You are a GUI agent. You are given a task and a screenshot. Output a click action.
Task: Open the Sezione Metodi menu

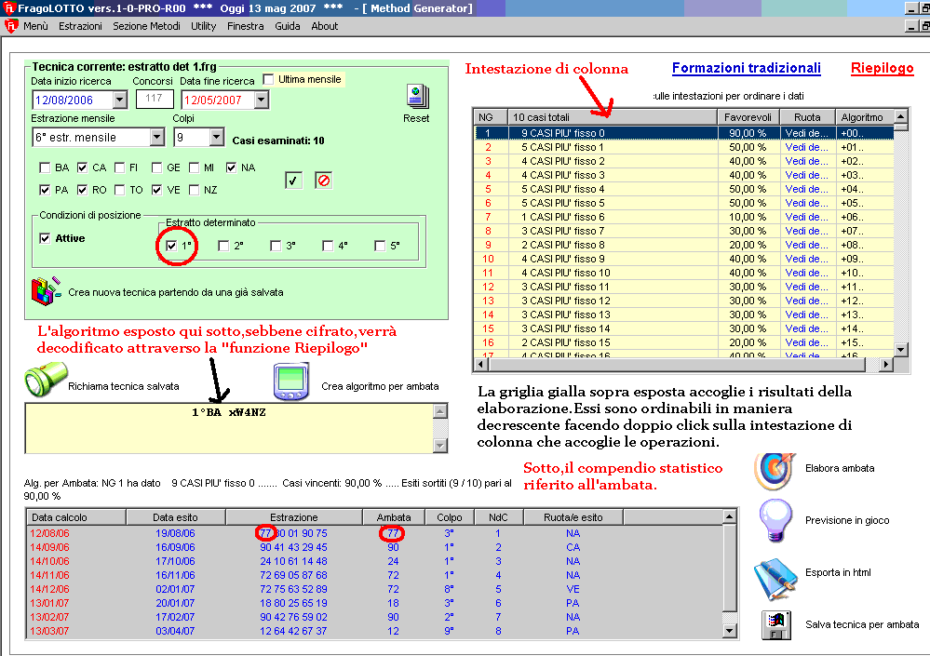click(142, 26)
